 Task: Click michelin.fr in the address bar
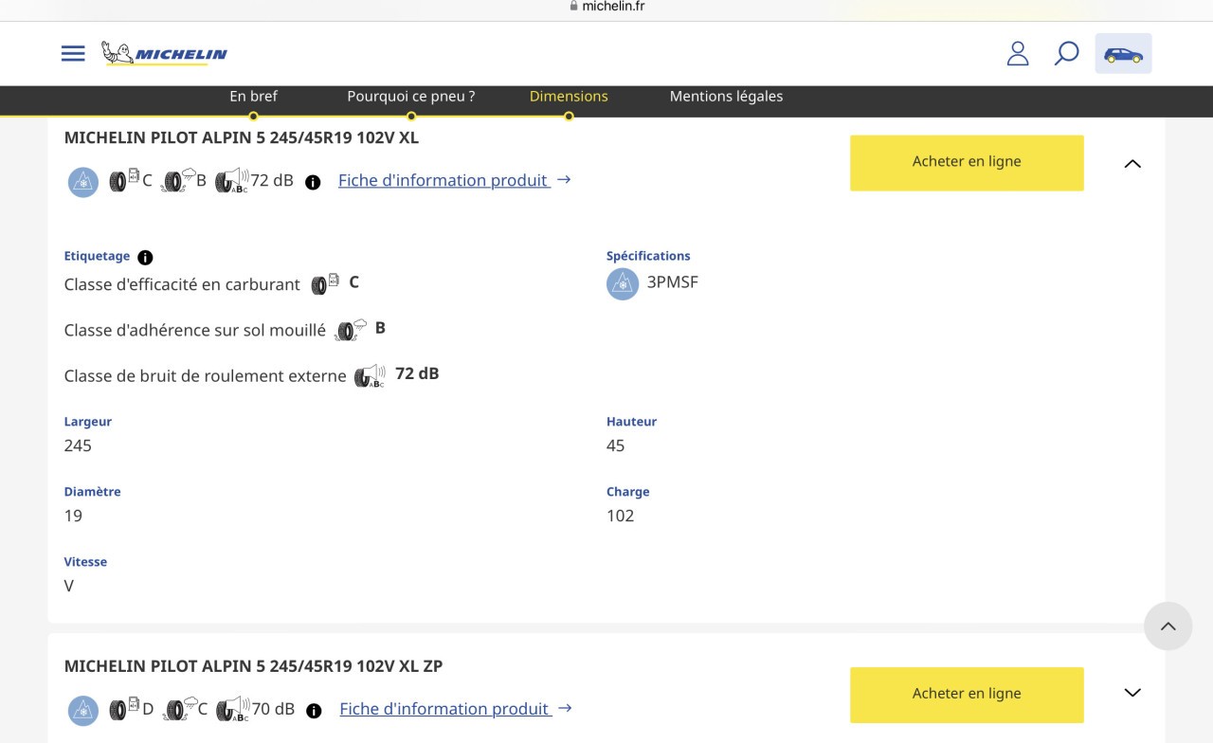(613, 7)
